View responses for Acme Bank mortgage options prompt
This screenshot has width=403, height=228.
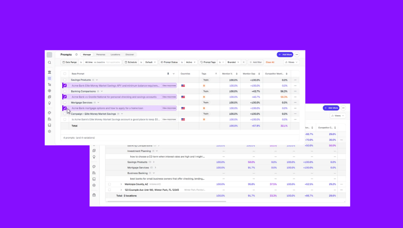click(x=169, y=108)
